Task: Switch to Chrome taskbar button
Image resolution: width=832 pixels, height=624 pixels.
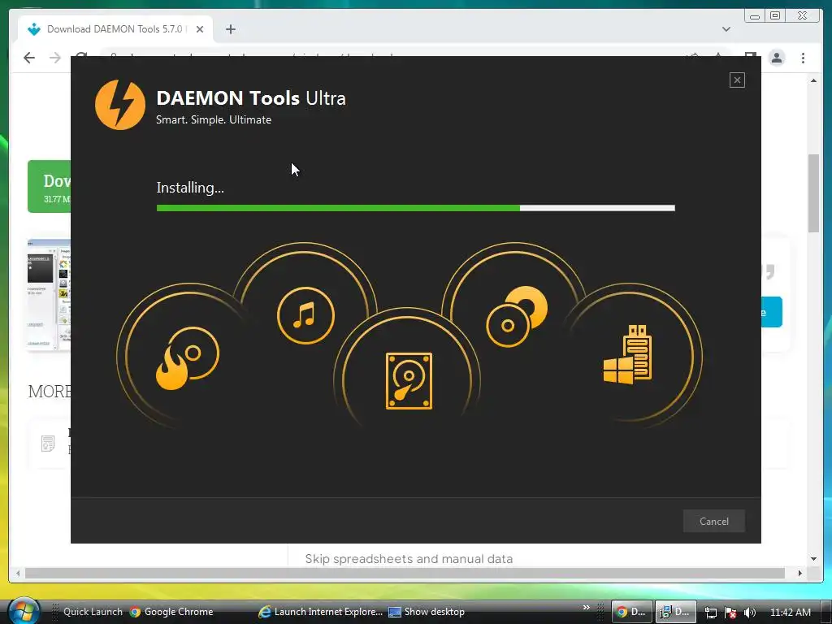Action: coord(631,612)
